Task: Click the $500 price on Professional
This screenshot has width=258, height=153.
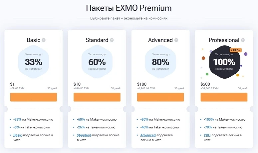Action: (x=205, y=84)
